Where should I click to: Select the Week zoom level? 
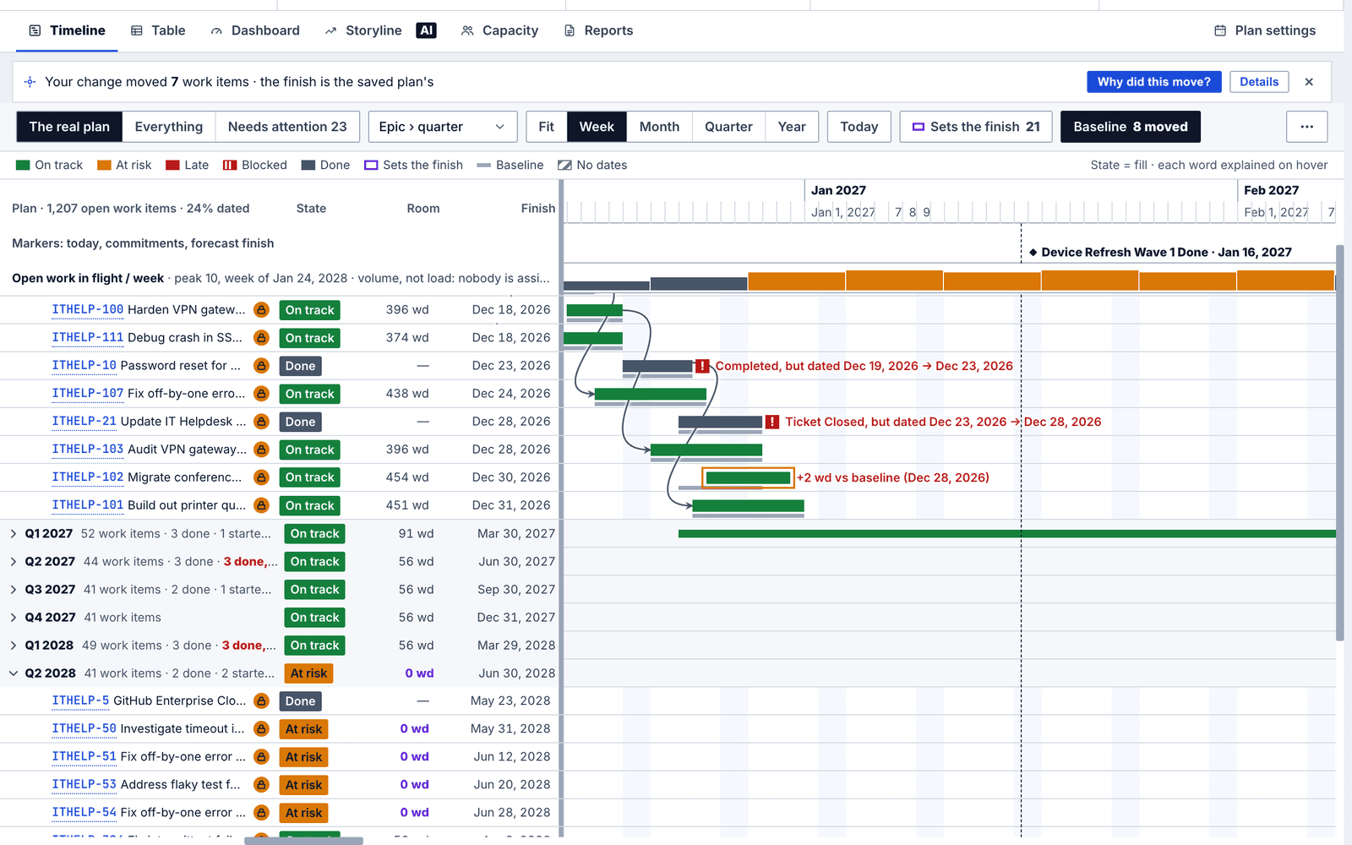click(597, 127)
